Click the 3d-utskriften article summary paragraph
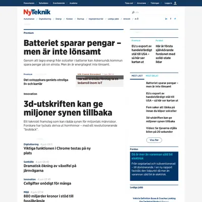This screenshot has width=202, height=202. (x=70, y=125)
